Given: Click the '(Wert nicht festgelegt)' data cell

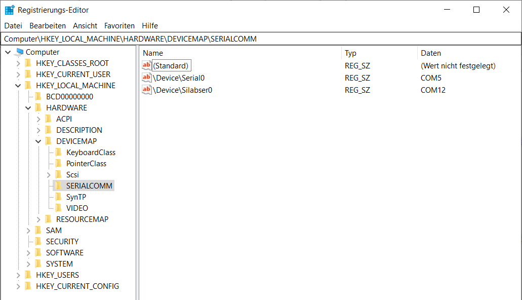Looking at the screenshot, I should pyautogui.click(x=458, y=66).
